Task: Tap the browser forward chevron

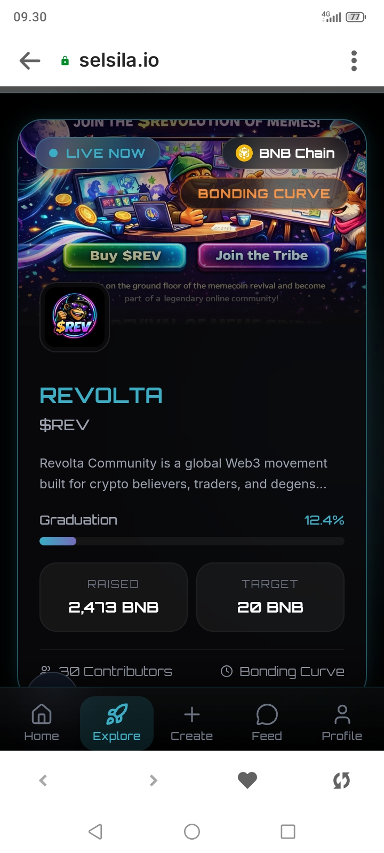Action: [x=154, y=780]
